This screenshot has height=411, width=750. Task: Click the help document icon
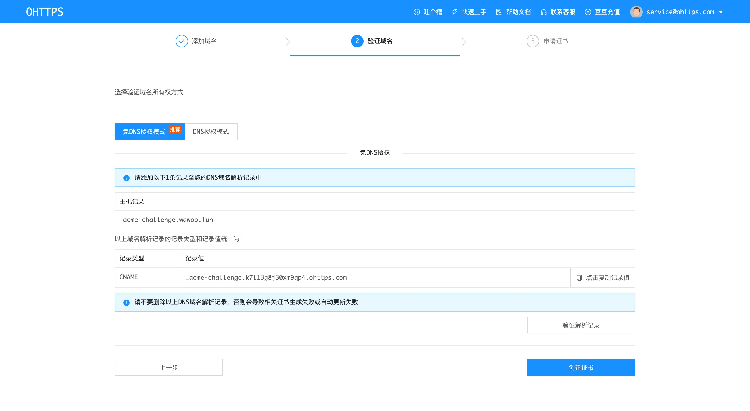click(x=499, y=12)
